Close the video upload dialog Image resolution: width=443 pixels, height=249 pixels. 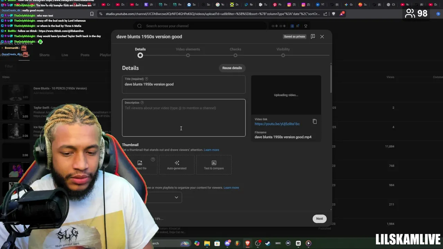point(322,36)
